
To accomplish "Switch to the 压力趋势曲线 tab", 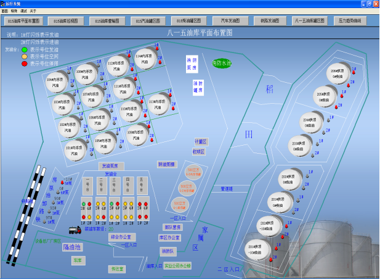I will tap(350, 20).
